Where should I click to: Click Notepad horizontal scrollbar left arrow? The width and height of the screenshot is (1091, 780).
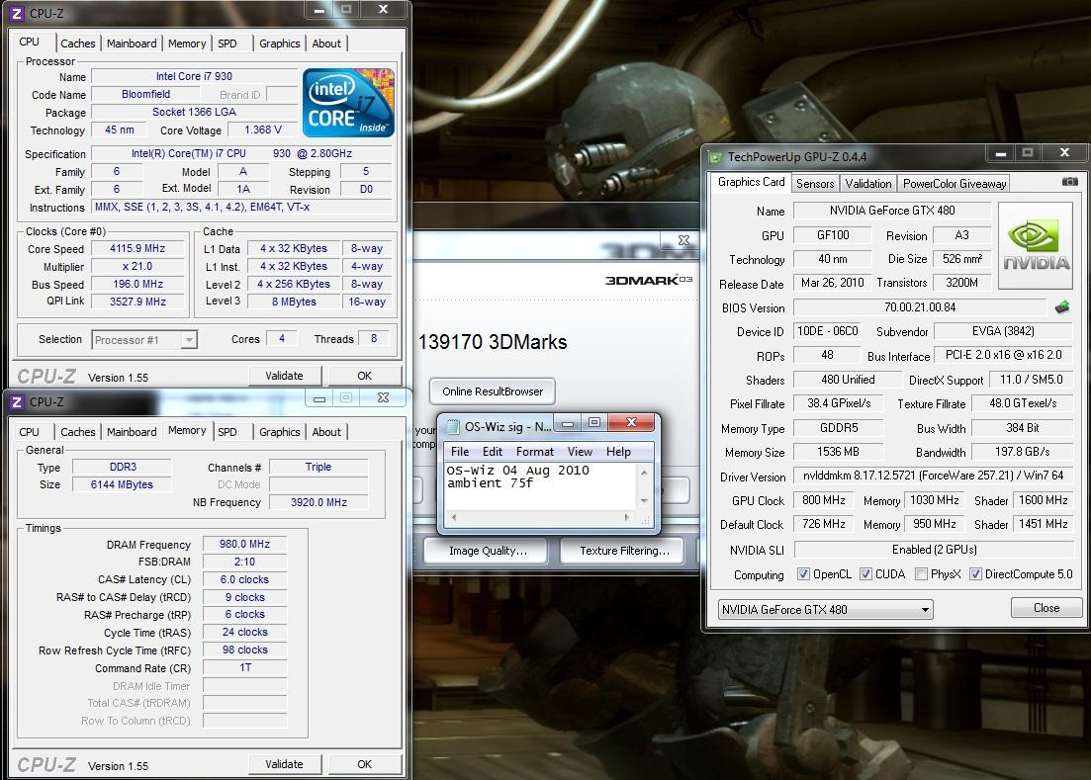(x=454, y=517)
